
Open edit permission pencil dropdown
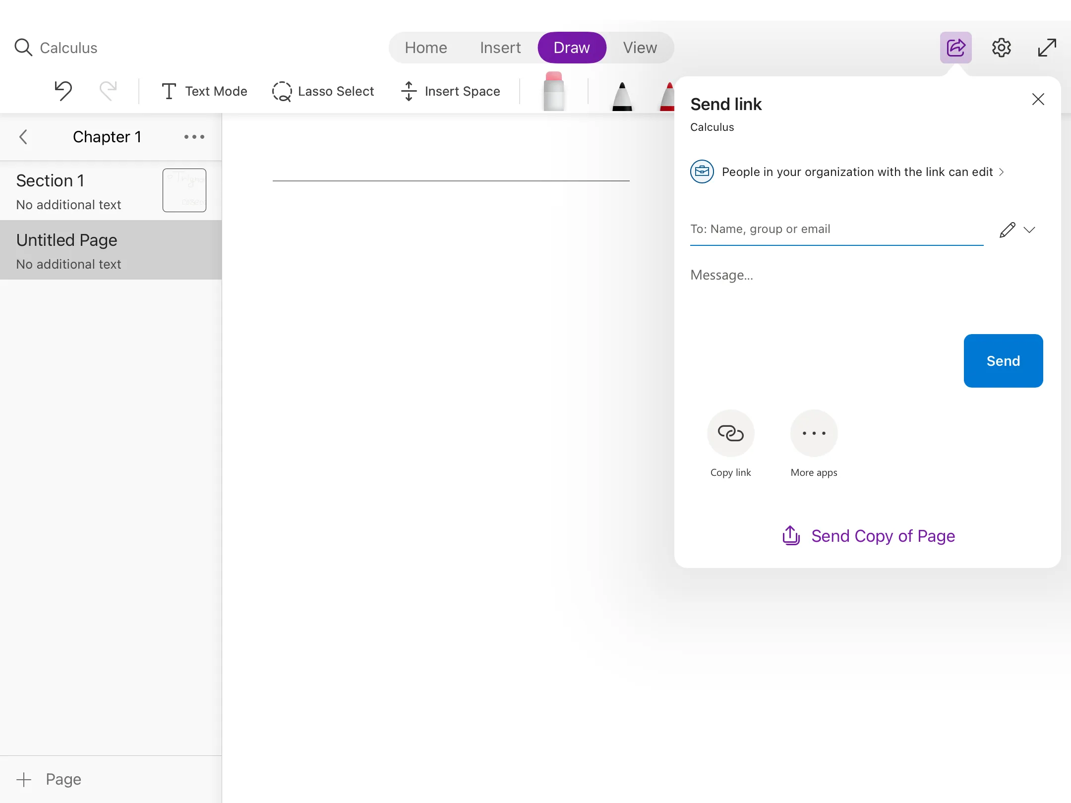pyautogui.click(x=1017, y=229)
